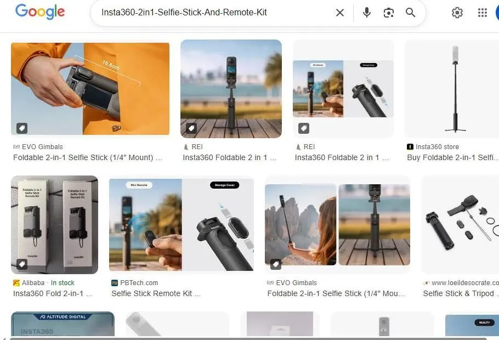This screenshot has height=340, width=499.
Task: Start voice search with microphone icon
Action: 367,13
